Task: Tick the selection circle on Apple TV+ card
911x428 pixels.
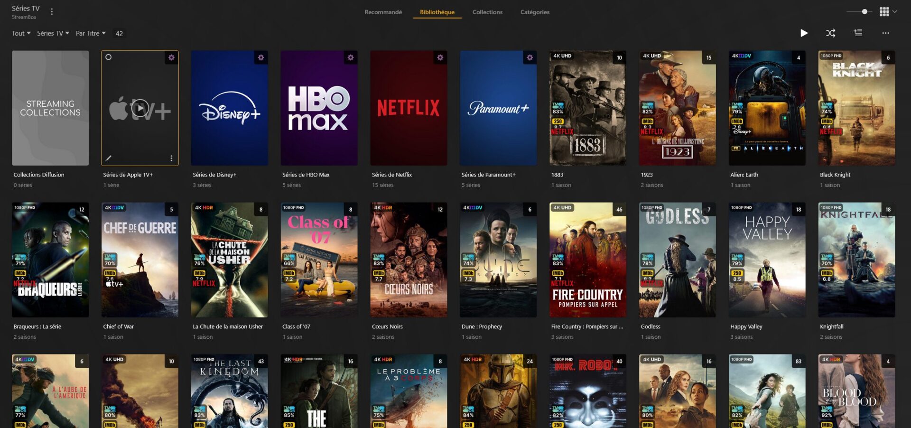Action: click(109, 57)
